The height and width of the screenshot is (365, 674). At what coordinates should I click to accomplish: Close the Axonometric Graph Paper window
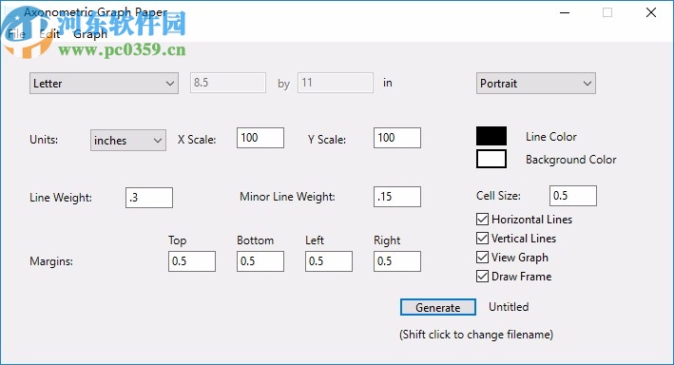point(651,13)
